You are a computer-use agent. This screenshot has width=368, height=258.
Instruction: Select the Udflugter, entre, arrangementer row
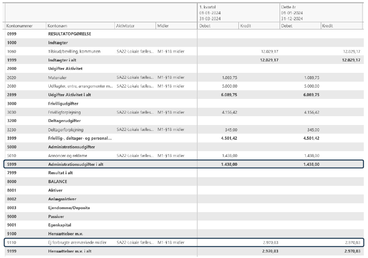pos(184,86)
